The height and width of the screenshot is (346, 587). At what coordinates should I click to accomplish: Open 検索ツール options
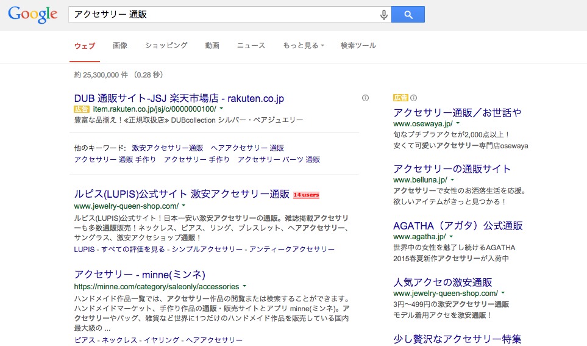358,46
